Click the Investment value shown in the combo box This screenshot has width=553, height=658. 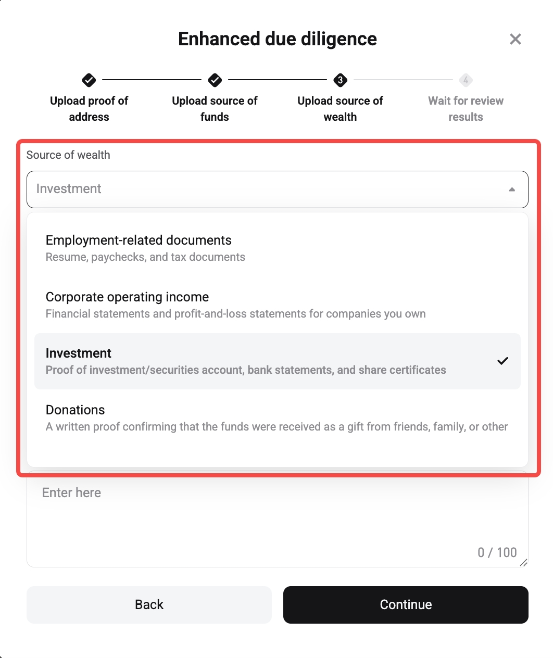click(68, 189)
